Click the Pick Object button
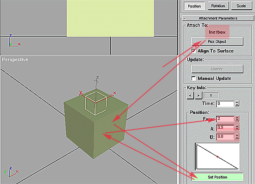 [x=217, y=42]
